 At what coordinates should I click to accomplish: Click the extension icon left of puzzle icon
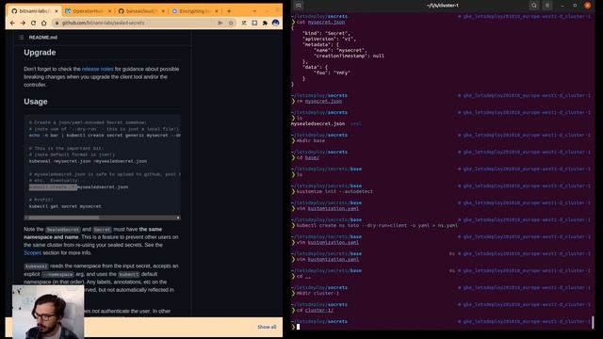click(254, 23)
